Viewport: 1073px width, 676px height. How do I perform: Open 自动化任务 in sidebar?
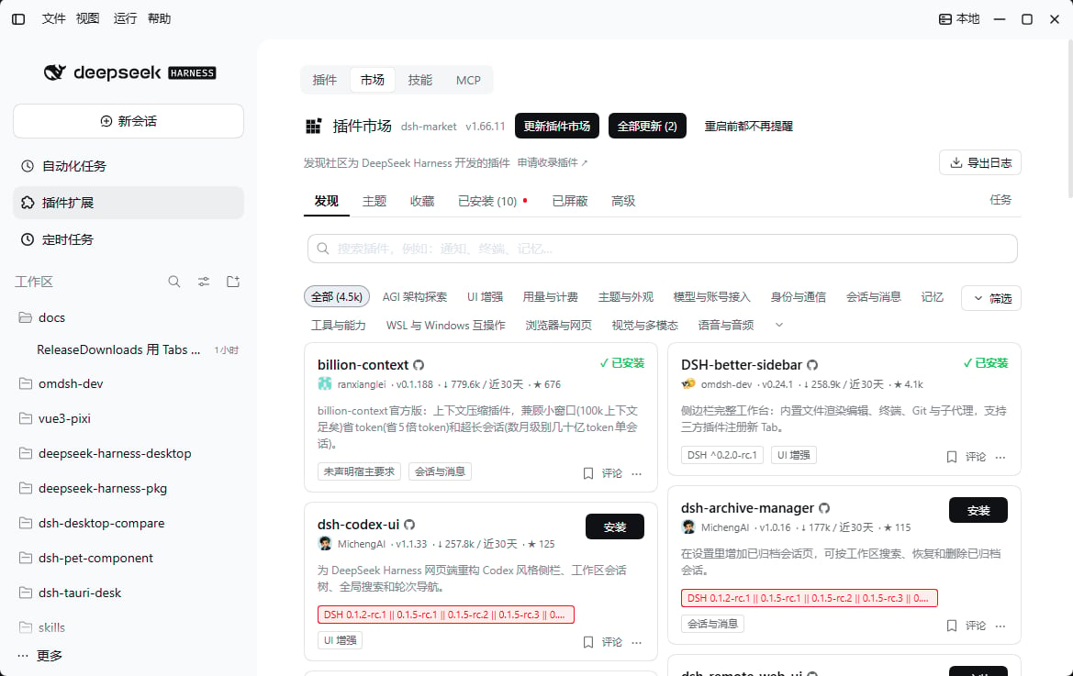(x=128, y=166)
